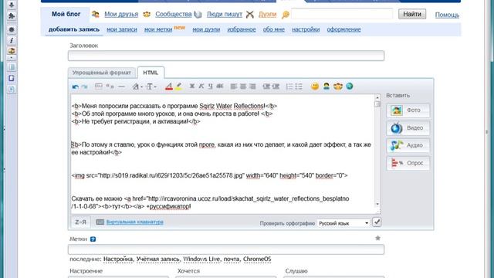Center align the text
This screenshot has height=278, width=494.
pos(243,86)
